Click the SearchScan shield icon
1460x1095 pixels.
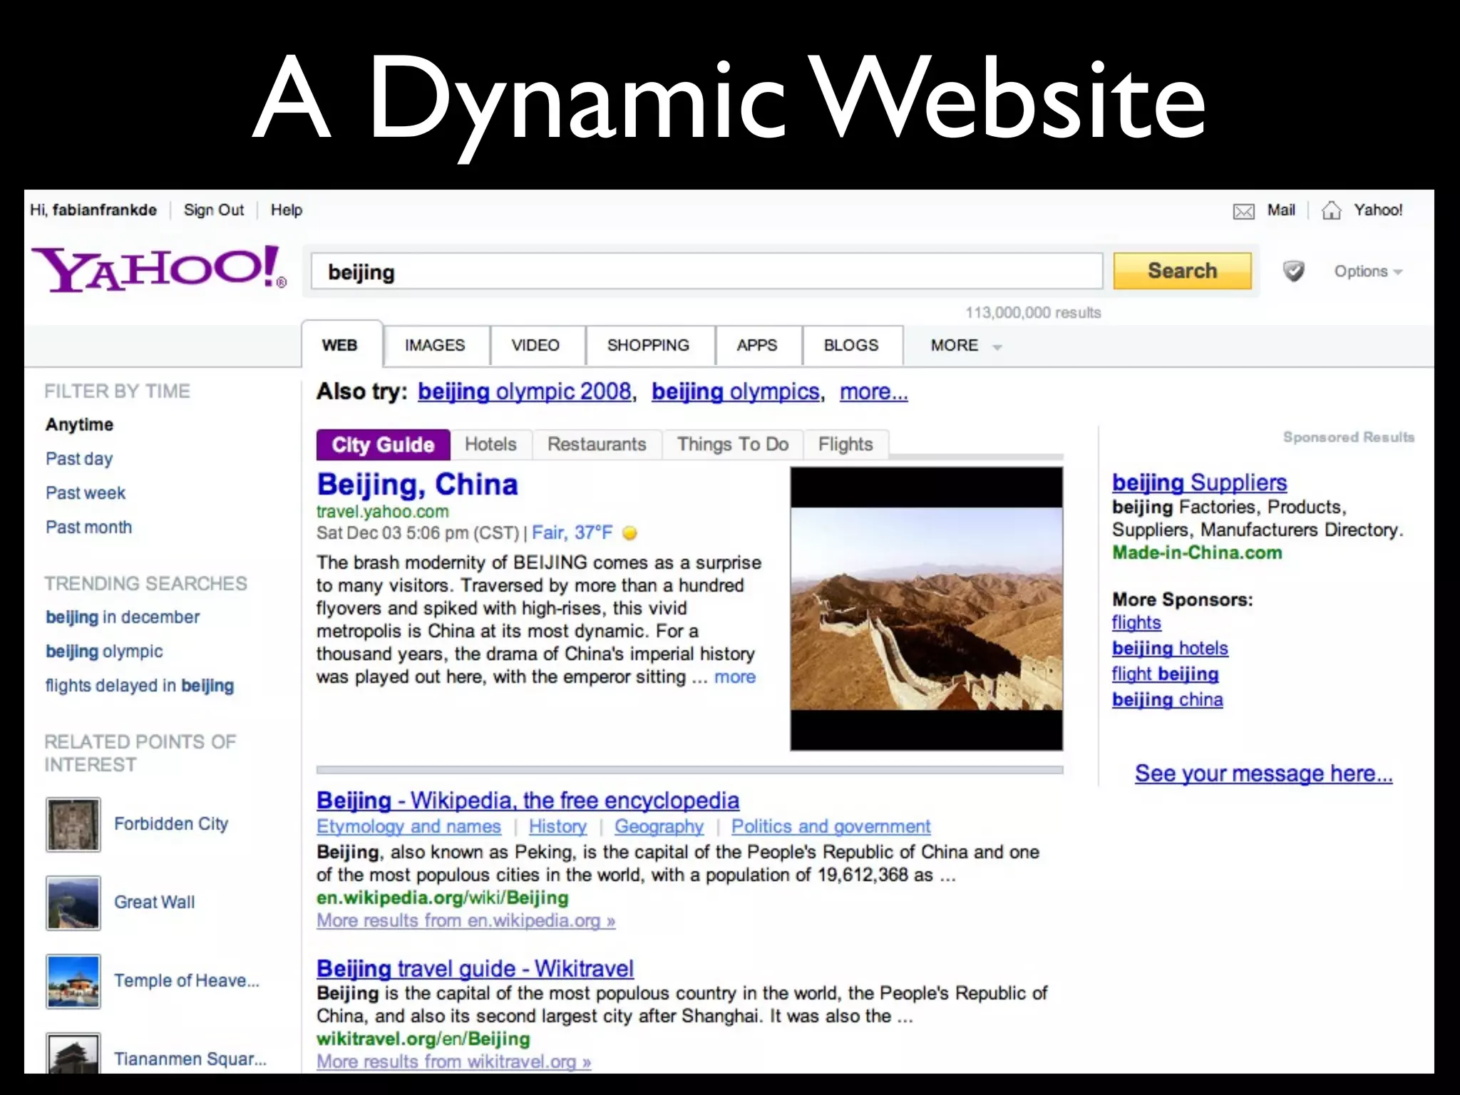coord(1293,271)
